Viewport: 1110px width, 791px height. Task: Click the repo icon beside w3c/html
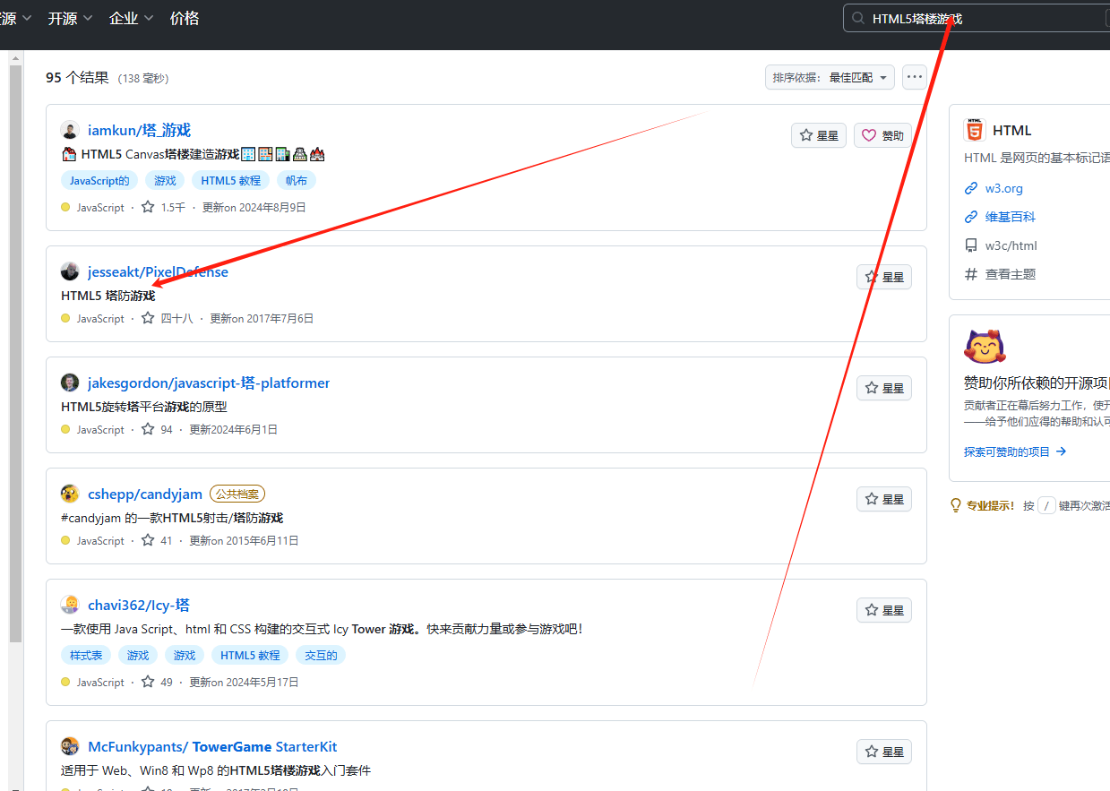(x=971, y=245)
